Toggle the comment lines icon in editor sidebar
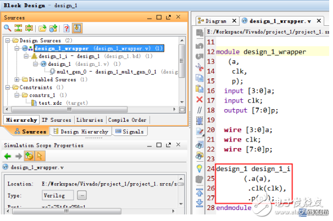The width and height of the screenshot is (333, 221). tap(199, 111)
